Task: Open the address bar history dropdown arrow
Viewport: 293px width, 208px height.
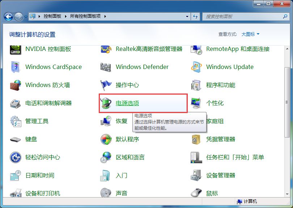Action: point(187,17)
